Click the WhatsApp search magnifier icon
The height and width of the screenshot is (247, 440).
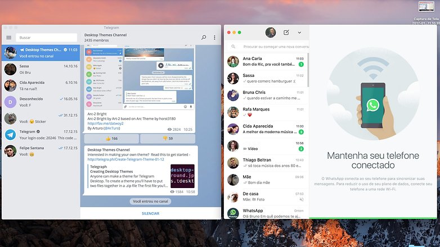coord(233,47)
